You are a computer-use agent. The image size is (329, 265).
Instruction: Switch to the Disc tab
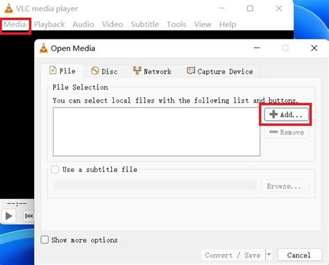pos(104,71)
